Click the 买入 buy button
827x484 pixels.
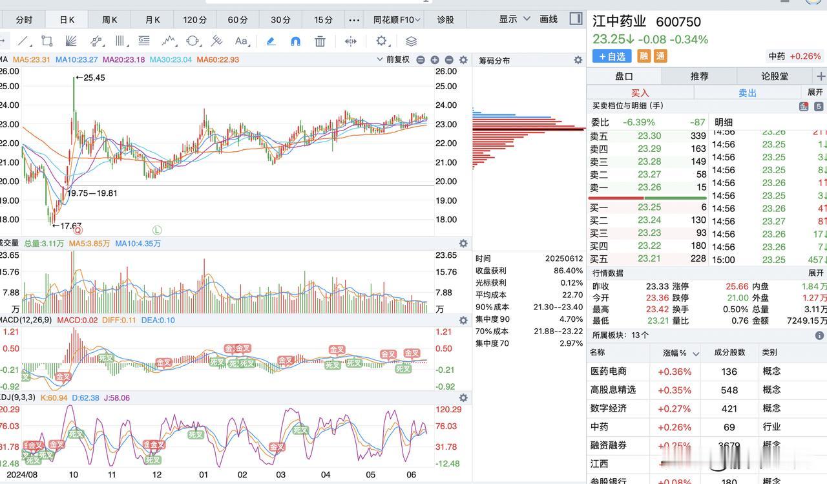pos(640,93)
